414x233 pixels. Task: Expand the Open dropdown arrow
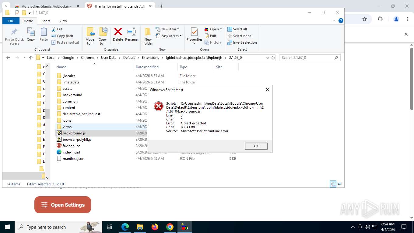tap(221, 29)
